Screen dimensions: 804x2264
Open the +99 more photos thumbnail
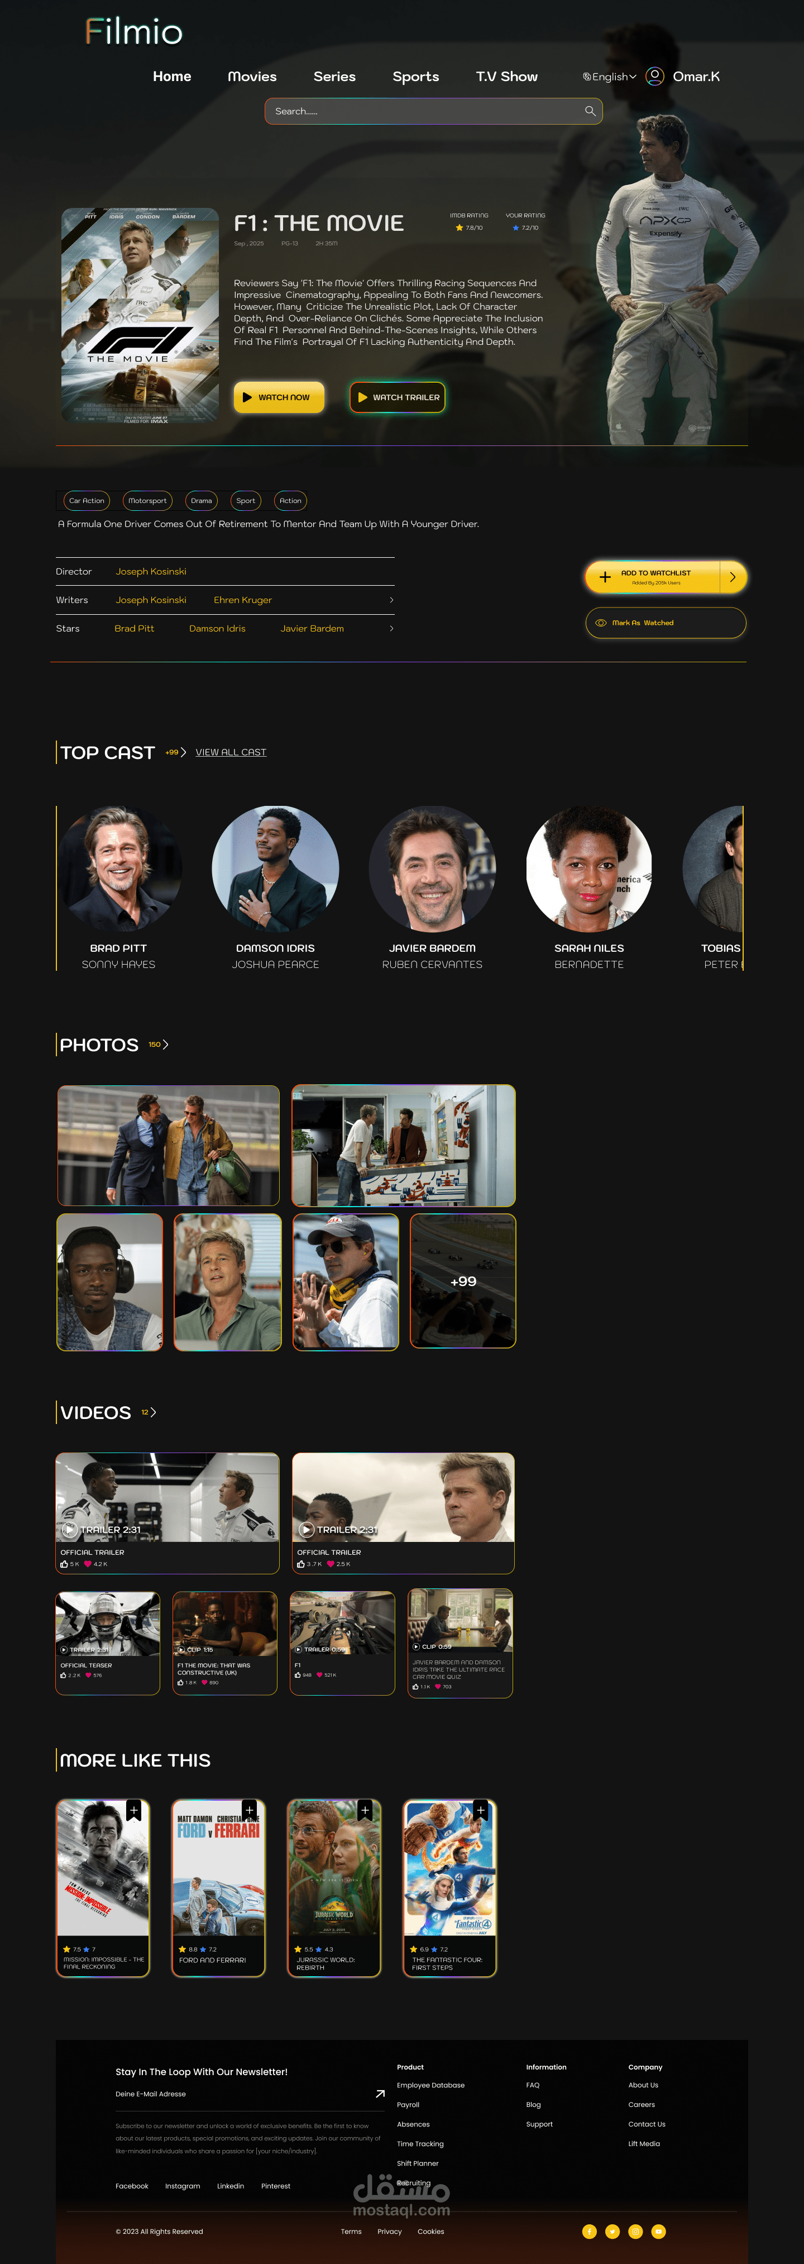point(463,1281)
